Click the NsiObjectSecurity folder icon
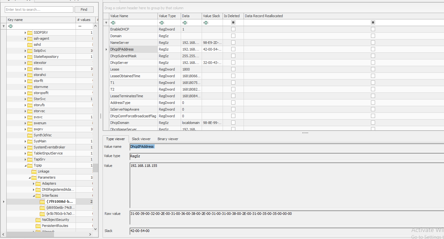Viewport: 444px width, 239px height. point(38,220)
